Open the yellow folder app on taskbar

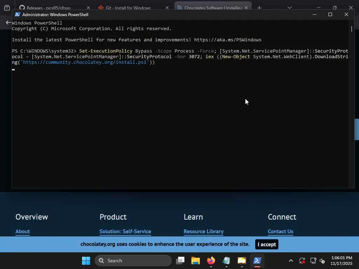(242, 261)
